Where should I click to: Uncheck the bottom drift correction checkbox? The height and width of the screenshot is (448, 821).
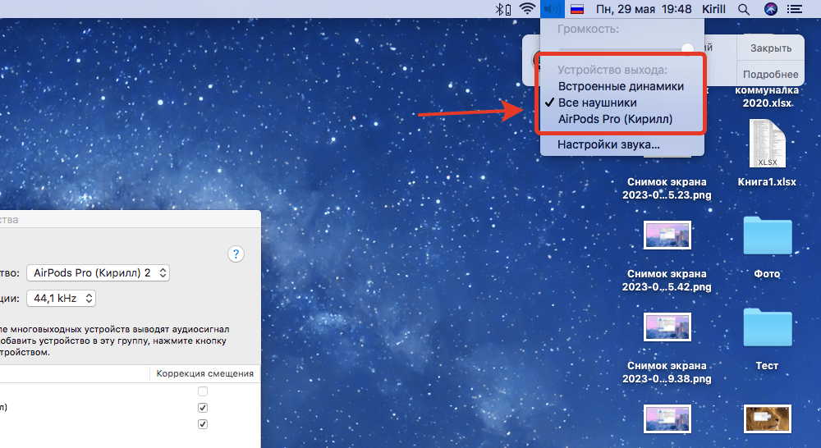203,424
